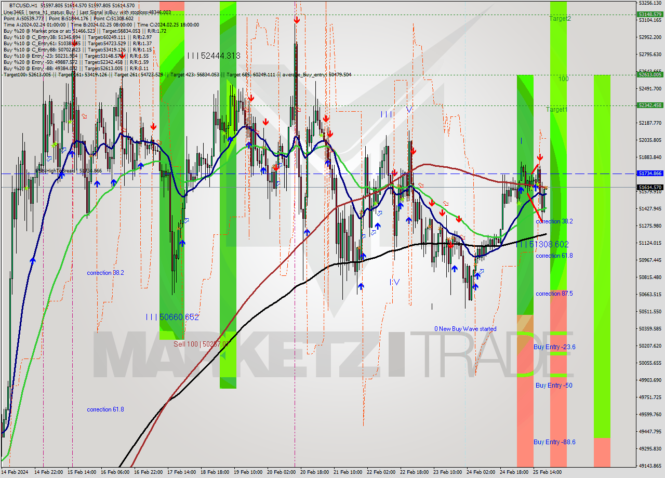This screenshot has height=478, width=665.
Task: Click price axis value 52795.579
Action: (650, 55)
